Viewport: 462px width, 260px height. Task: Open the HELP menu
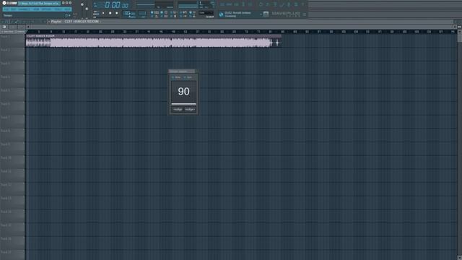(x=67, y=9)
